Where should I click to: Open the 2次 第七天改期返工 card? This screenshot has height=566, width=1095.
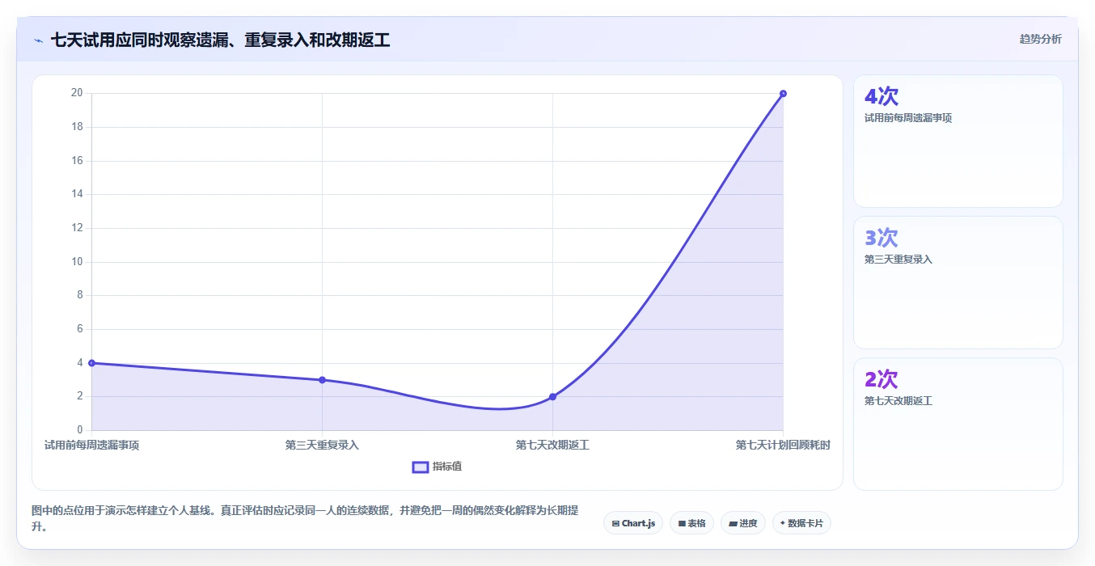tap(958, 424)
